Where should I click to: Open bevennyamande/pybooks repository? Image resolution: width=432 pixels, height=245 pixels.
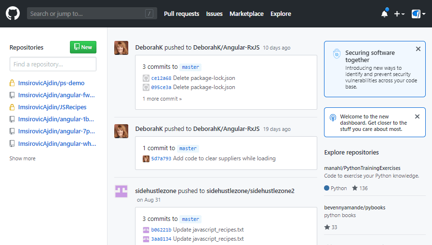point(354,207)
